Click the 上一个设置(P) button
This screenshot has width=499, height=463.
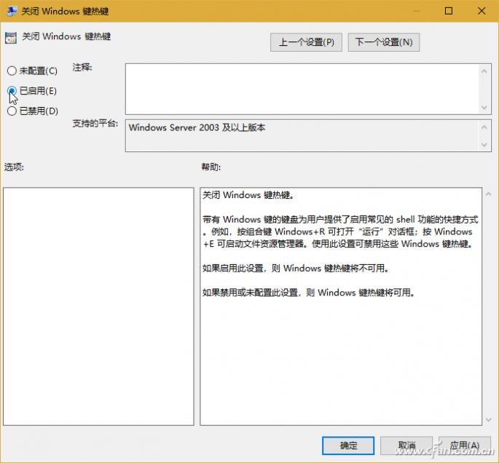[306, 42]
